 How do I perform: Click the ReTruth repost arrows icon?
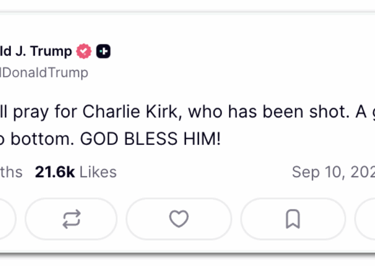coord(71,219)
